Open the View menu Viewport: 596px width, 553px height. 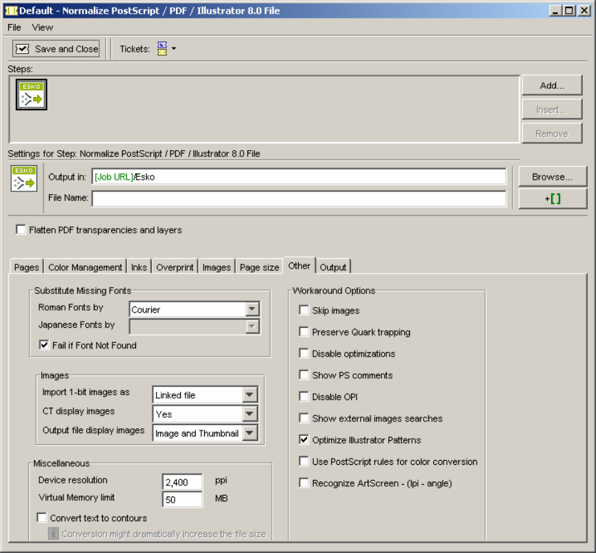(x=42, y=28)
